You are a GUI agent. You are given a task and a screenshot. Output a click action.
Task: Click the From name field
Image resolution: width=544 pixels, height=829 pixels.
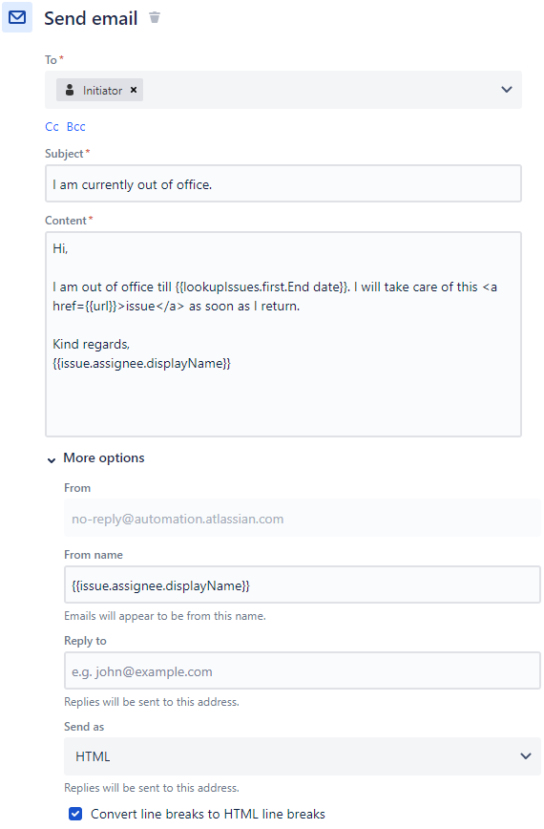click(303, 585)
